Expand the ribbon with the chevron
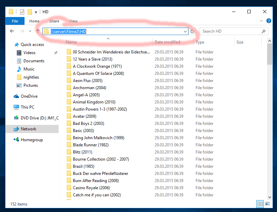The width and height of the screenshot is (277, 212). point(261,21)
